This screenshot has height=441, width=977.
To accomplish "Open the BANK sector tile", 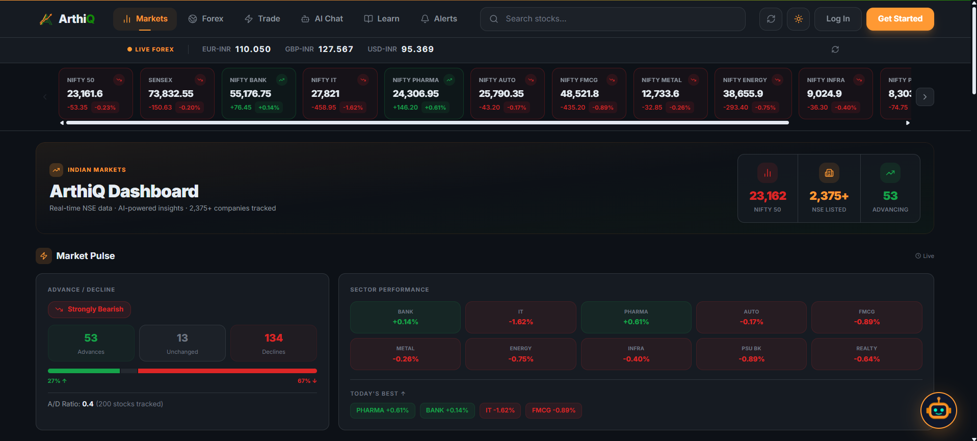I will 405,317.
